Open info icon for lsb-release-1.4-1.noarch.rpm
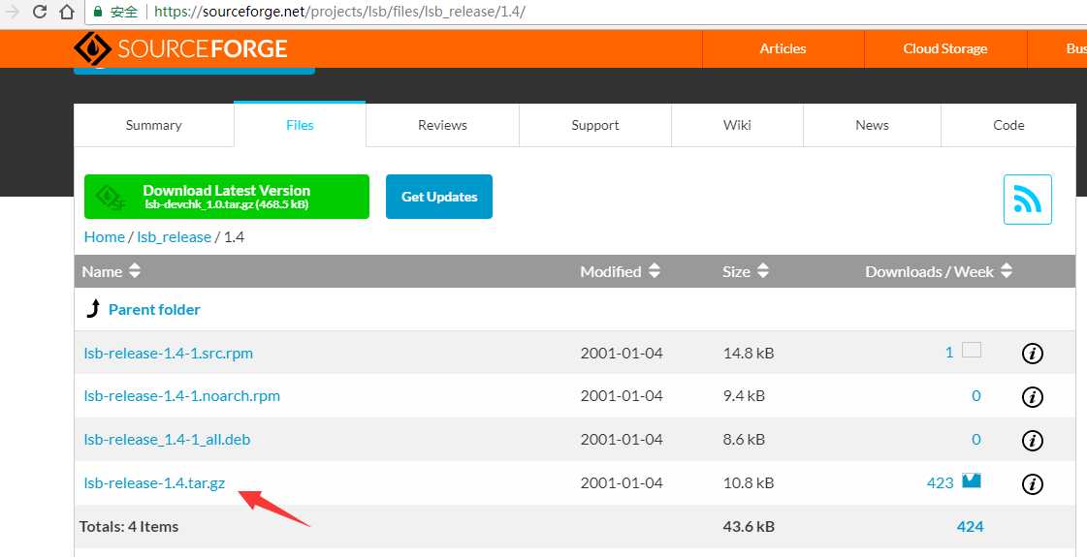The height and width of the screenshot is (557, 1087). tap(1033, 397)
